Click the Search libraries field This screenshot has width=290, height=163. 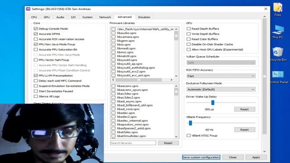point(133,143)
